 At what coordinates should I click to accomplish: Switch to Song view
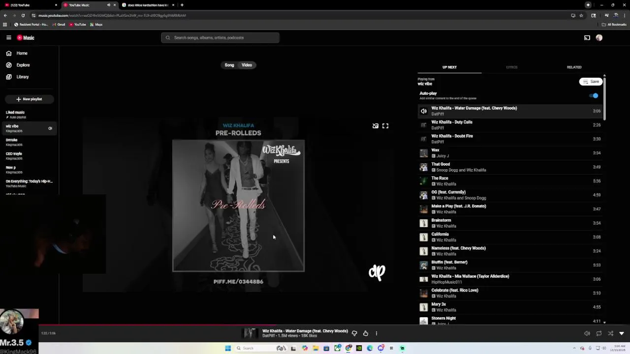click(229, 65)
